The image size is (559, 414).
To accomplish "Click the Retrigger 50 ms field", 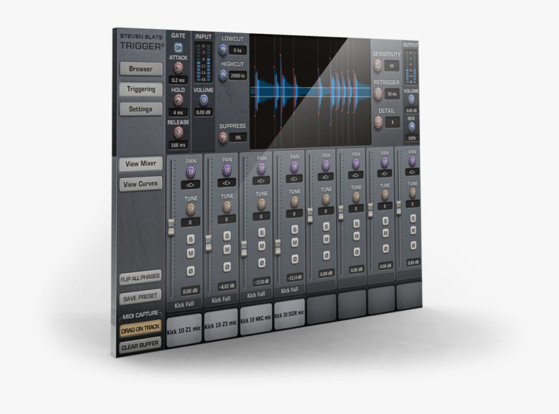I will [x=392, y=94].
